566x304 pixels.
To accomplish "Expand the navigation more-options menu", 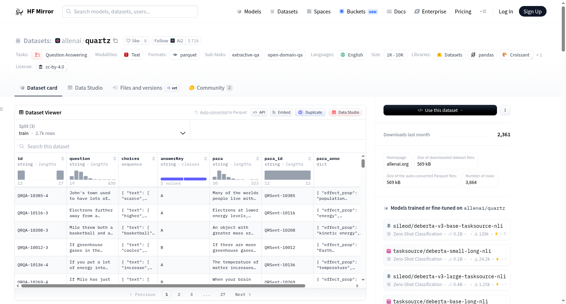I will coord(483,12).
